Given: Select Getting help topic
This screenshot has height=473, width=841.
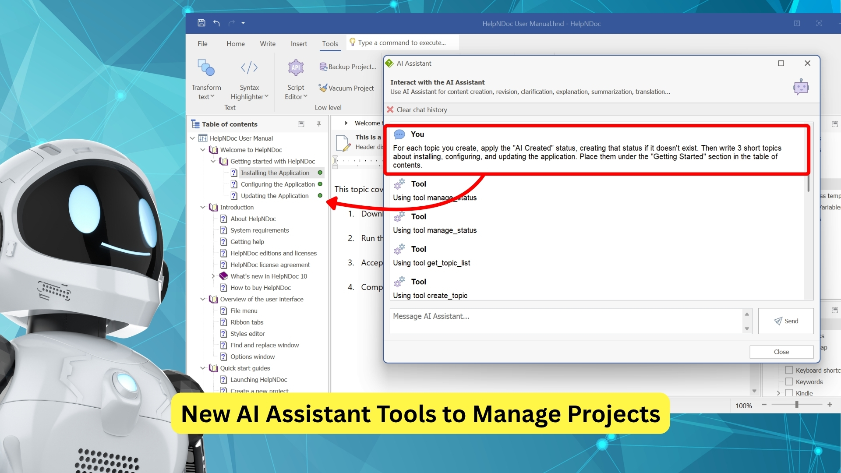Looking at the screenshot, I should (x=247, y=242).
